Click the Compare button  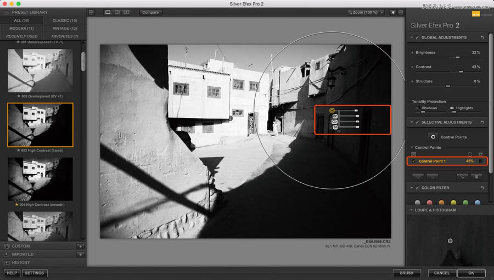150,12
